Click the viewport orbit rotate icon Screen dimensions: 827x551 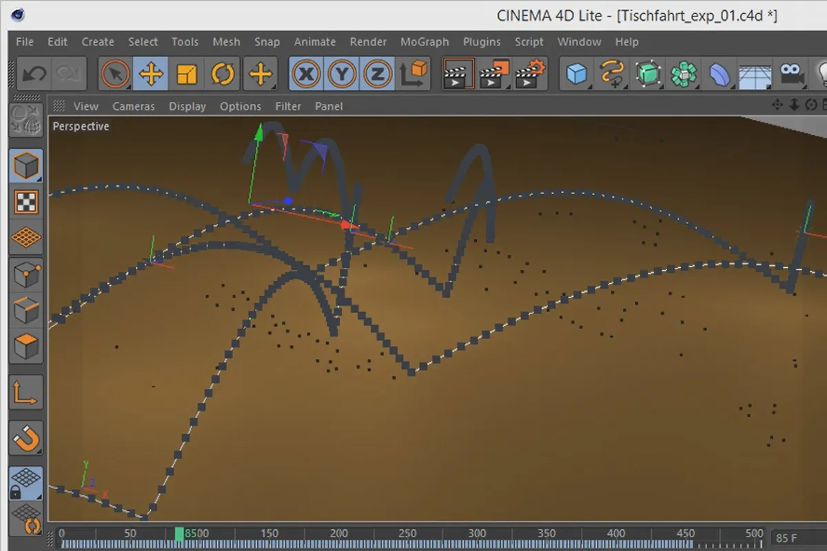click(x=811, y=105)
